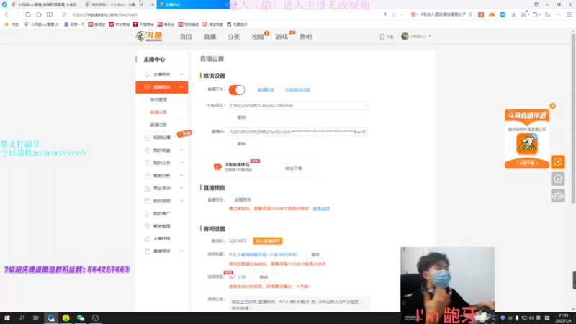Image resolution: width=576 pixels, height=324 pixels.
Task: Open Windows taskbar search
Action: point(22,318)
